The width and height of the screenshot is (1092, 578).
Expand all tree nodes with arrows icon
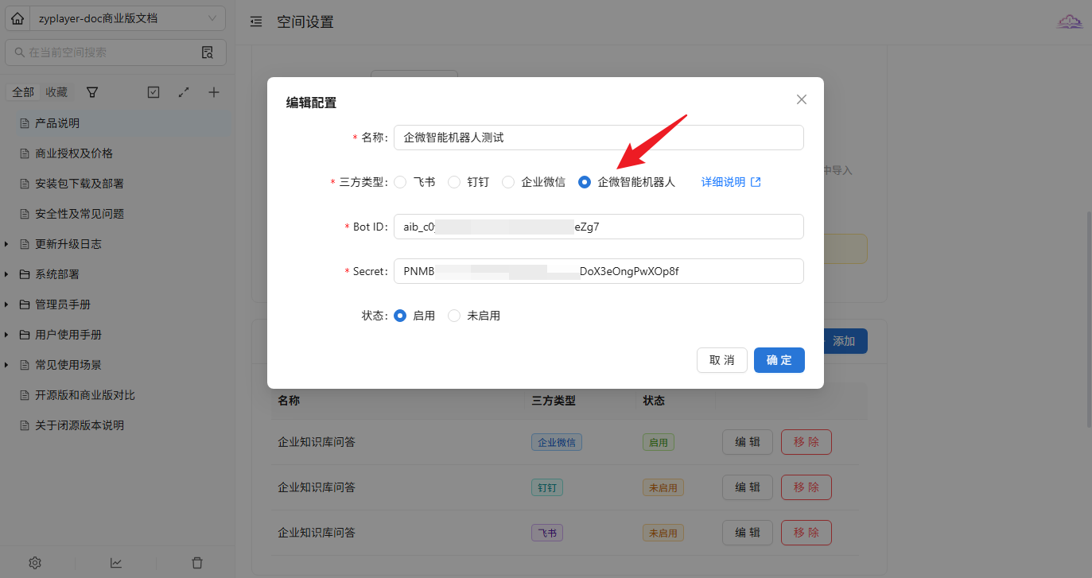[184, 92]
